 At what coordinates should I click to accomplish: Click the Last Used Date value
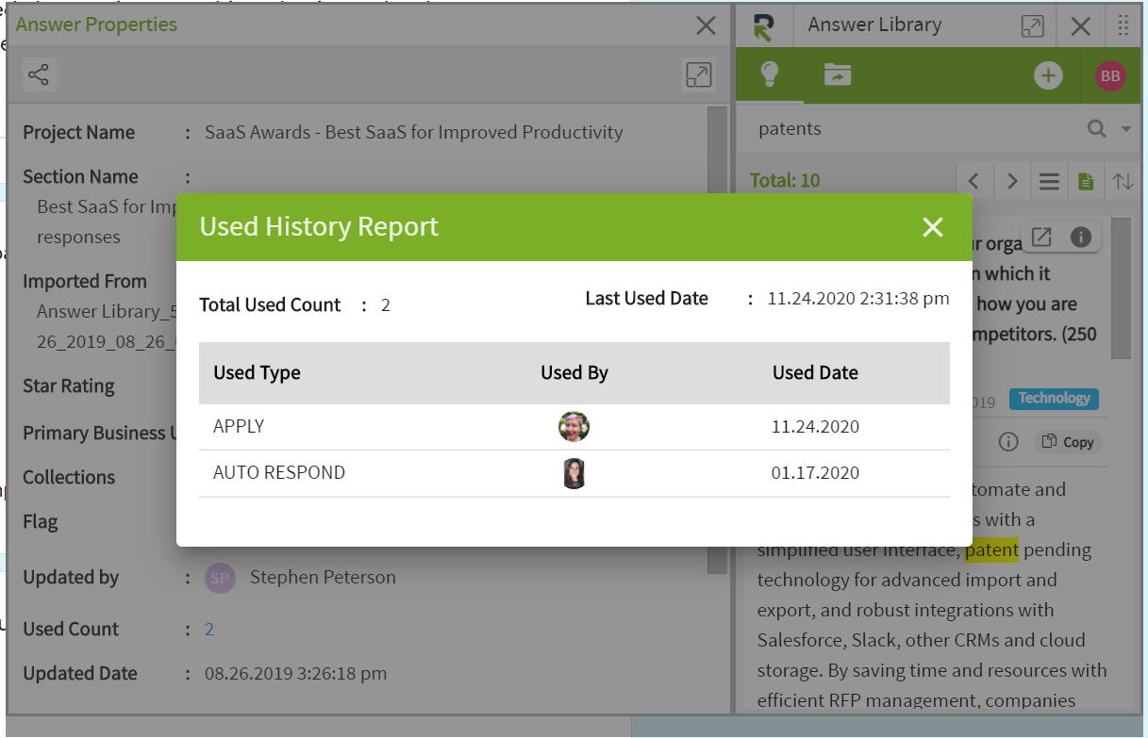(x=858, y=299)
